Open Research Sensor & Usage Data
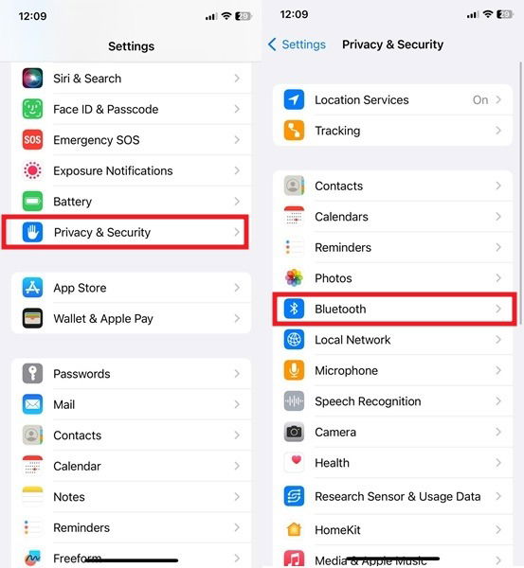The height and width of the screenshot is (568, 524). click(x=392, y=496)
